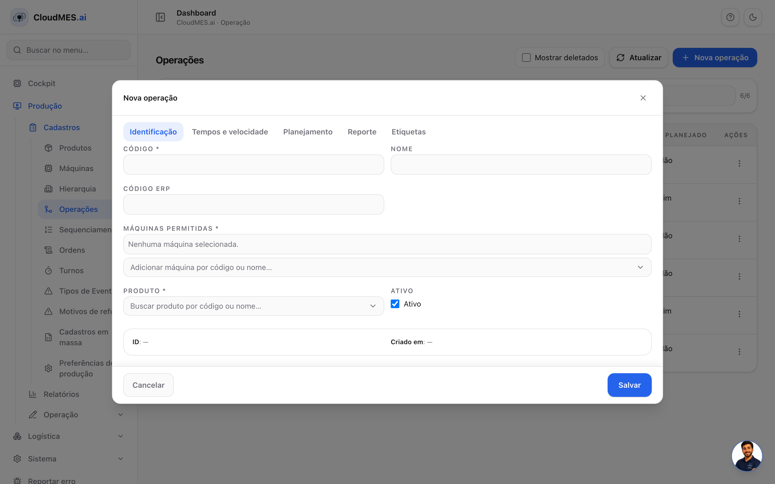
Task: Toggle dark mode moon icon
Action: tap(753, 17)
